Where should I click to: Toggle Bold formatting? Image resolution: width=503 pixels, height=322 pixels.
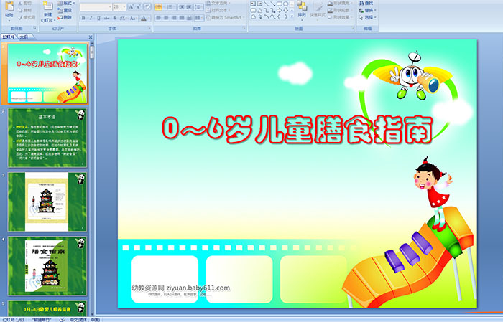[83, 19]
